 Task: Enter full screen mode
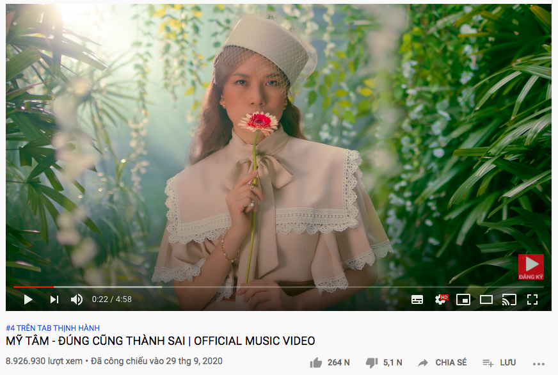click(x=532, y=299)
